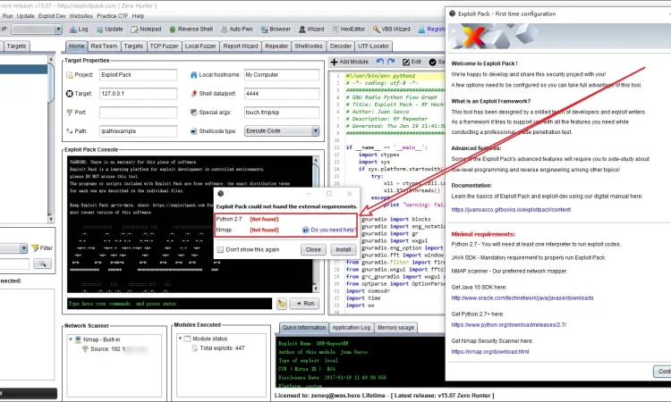Viewport: 671px width, 402px height.
Task: Open the HexEditor tool
Action: click(349, 29)
